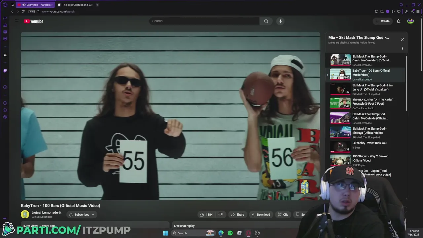Reload the YouTube page
This screenshot has height=238, width=423.
click(x=23, y=11)
